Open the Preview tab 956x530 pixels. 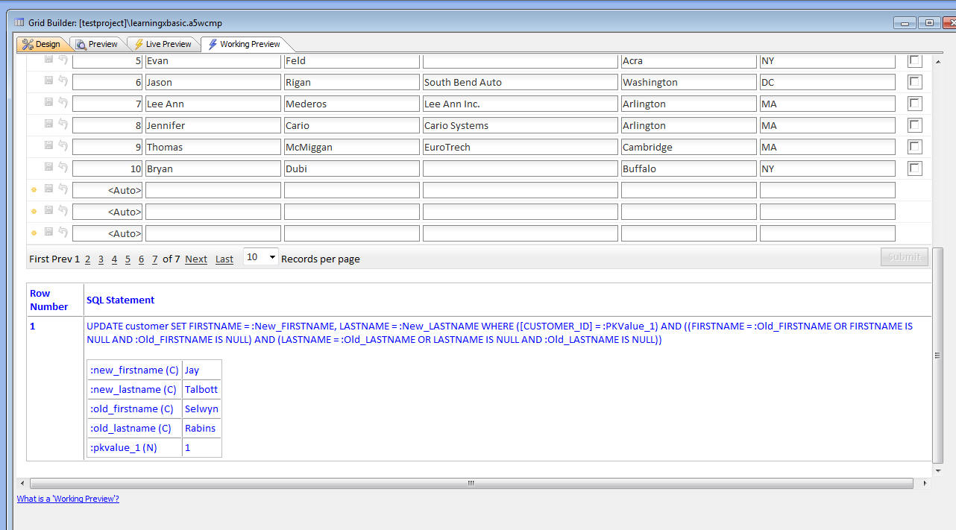click(96, 44)
